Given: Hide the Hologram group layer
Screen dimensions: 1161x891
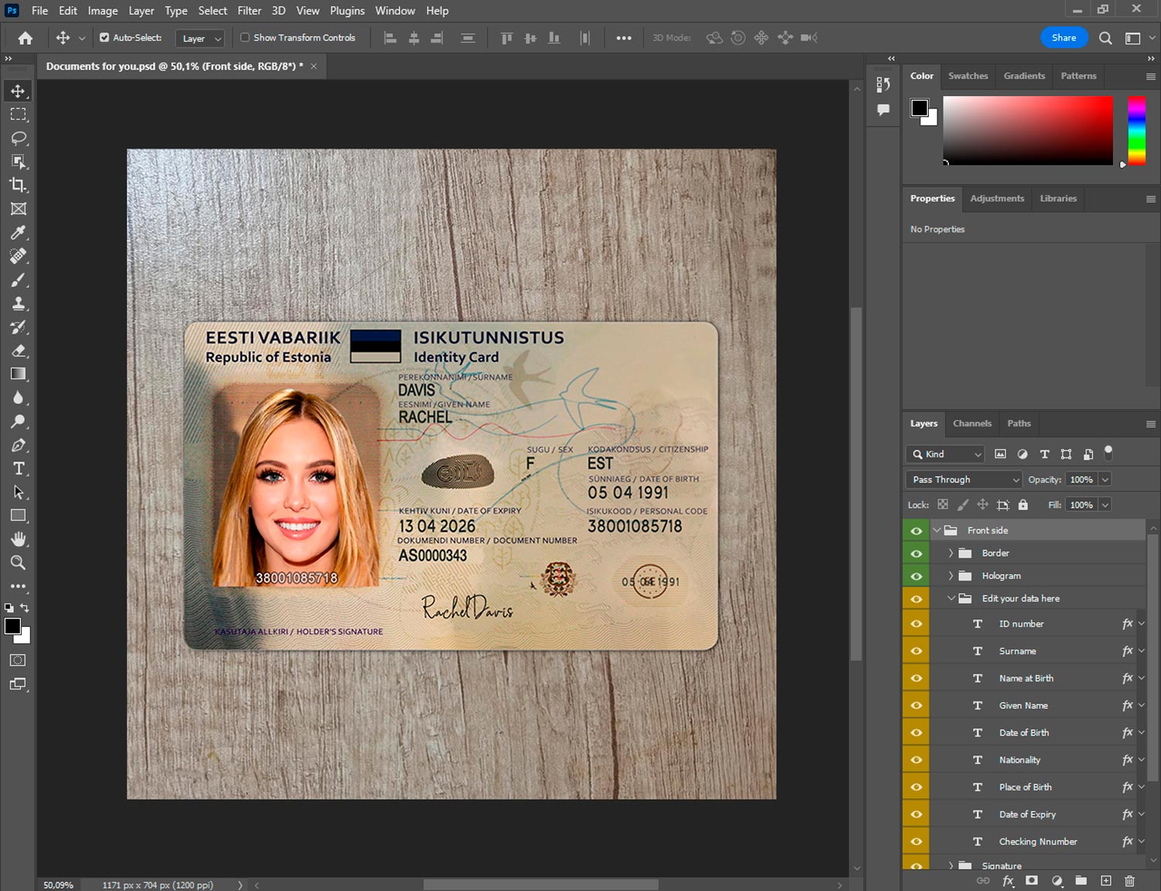Looking at the screenshot, I should point(916,576).
